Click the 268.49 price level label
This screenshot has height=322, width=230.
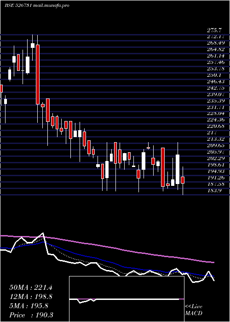[216, 43]
